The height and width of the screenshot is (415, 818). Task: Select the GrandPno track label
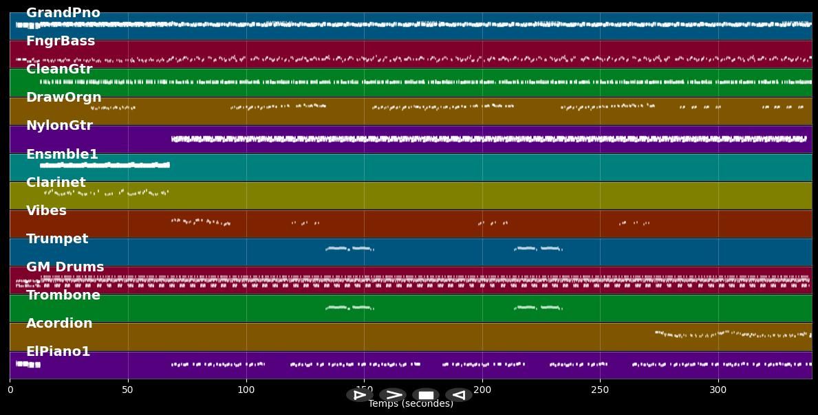coord(63,13)
